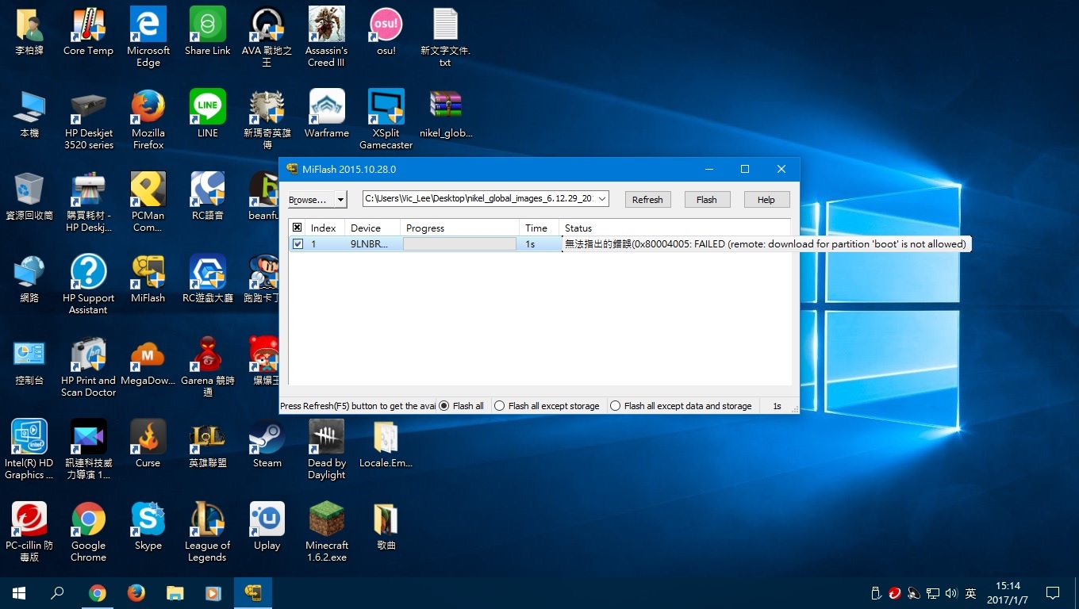Uncheck the device row 1 checkbox
This screenshot has height=609, width=1079.
[x=298, y=244]
